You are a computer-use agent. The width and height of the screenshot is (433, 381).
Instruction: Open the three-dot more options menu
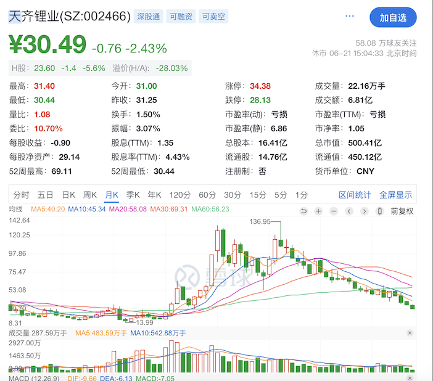click(350, 16)
